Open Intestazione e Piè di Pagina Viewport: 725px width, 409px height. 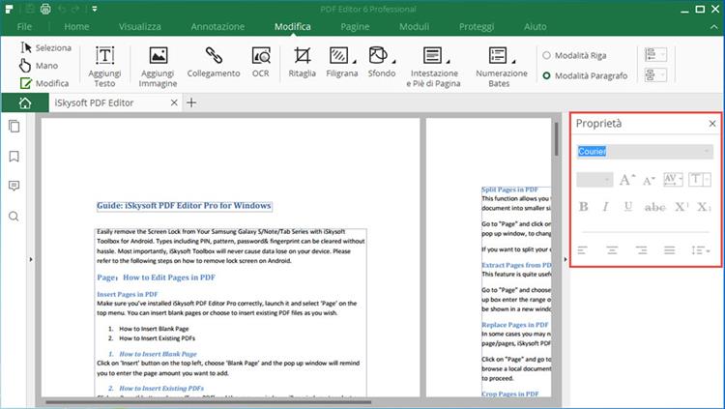point(433,67)
